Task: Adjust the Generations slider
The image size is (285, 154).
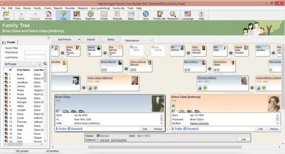Action: [x=152, y=40]
